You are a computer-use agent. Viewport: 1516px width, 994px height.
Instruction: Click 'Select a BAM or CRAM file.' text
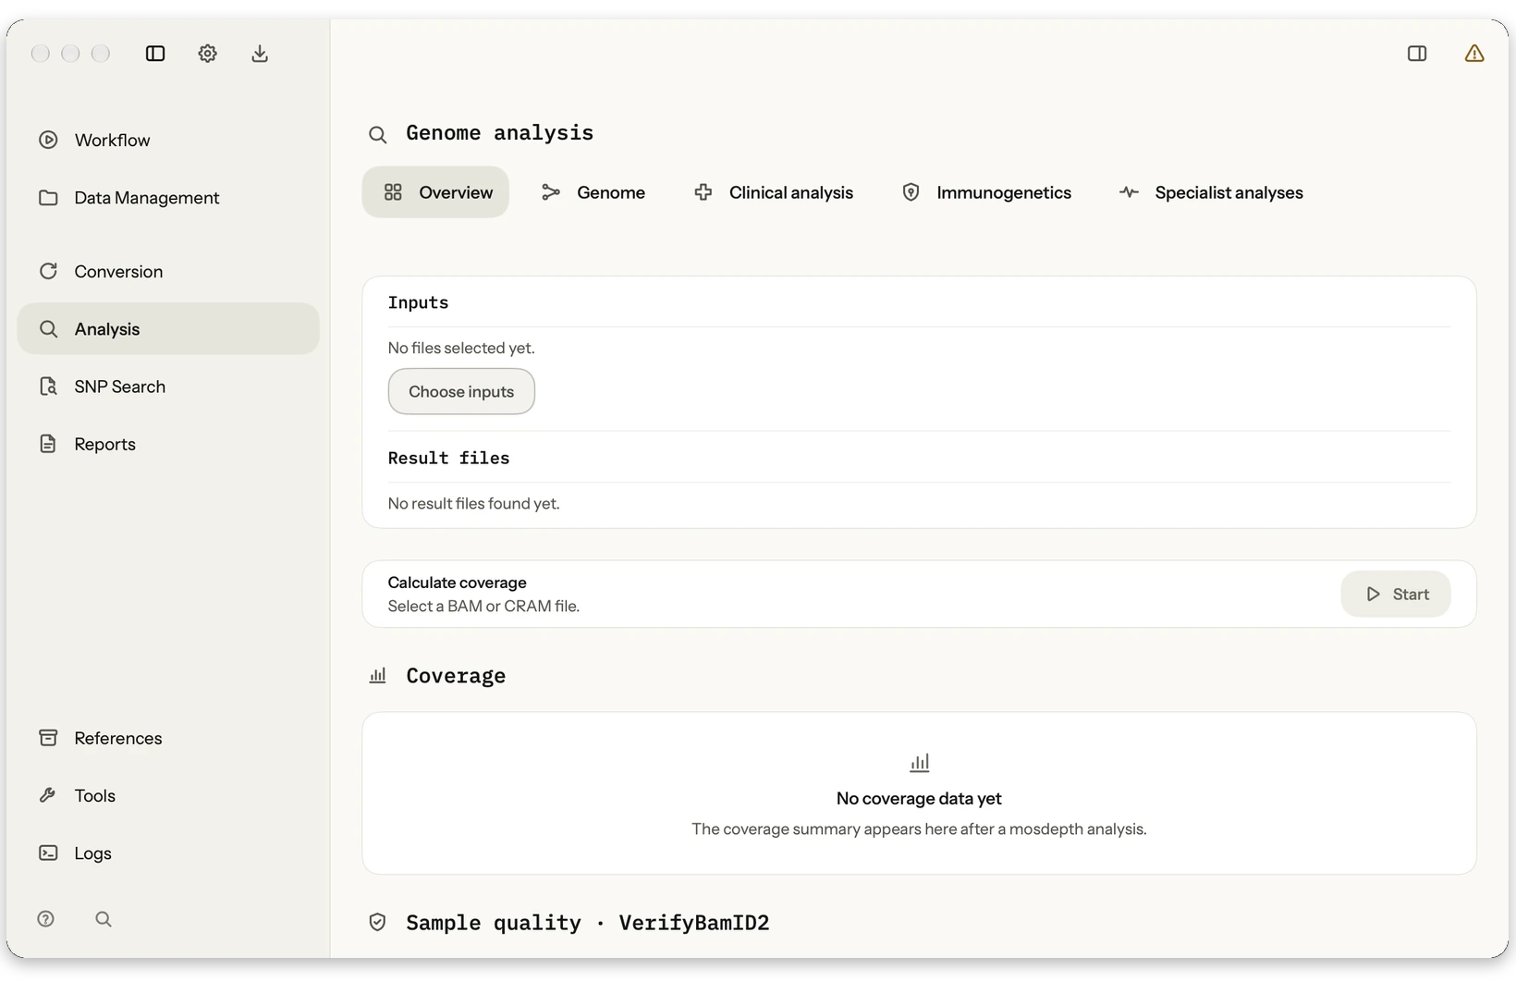pos(483,607)
